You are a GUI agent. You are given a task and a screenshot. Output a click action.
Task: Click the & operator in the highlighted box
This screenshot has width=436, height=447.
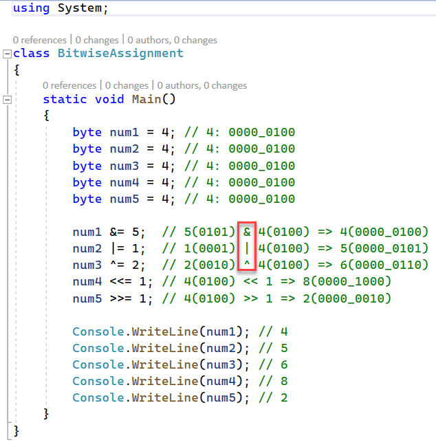tap(247, 232)
